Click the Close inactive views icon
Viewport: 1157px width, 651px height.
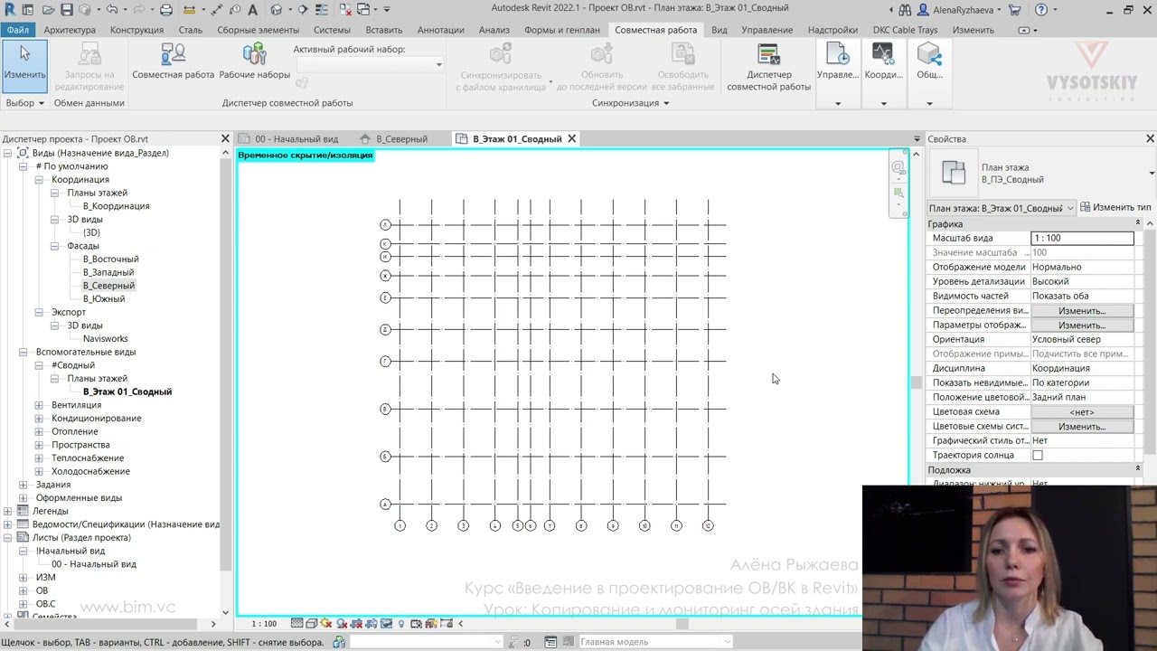pyautogui.click(x=345, y=10)
